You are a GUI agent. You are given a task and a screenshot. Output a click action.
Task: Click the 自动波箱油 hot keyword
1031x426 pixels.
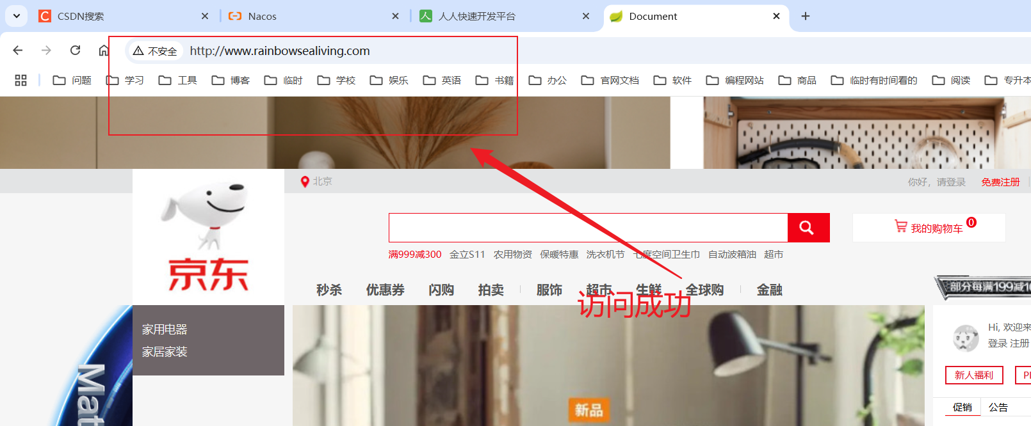tap(732, 255)
